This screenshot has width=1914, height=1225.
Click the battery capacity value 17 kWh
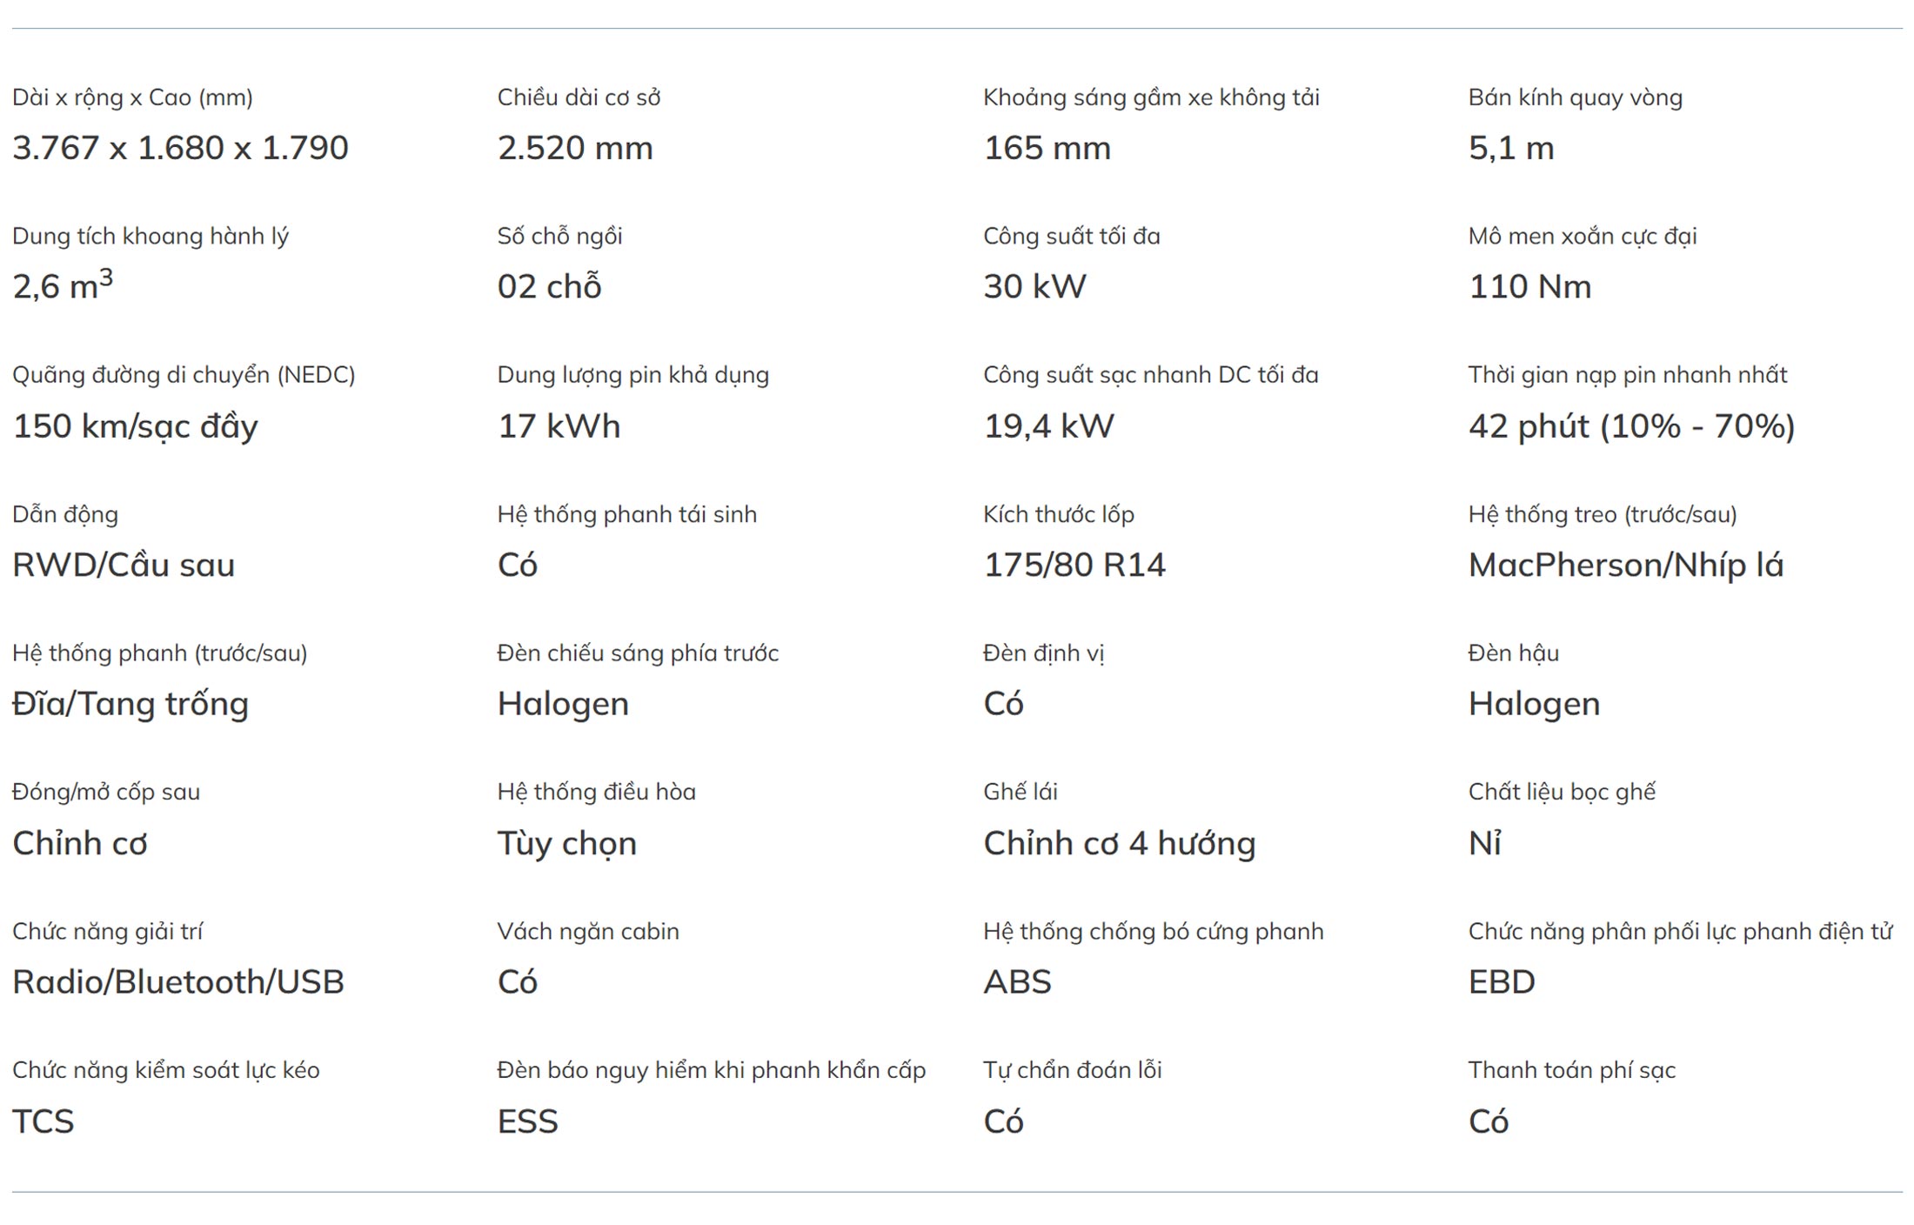559,426
